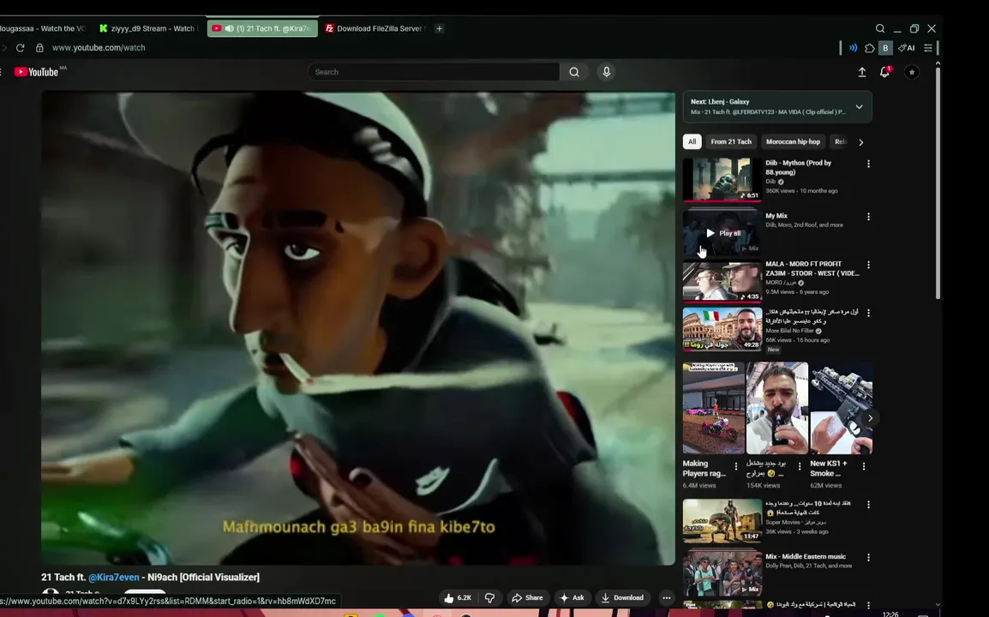
Task: Reload the page with the refresh icon
Action: click(x=21, y=48)
